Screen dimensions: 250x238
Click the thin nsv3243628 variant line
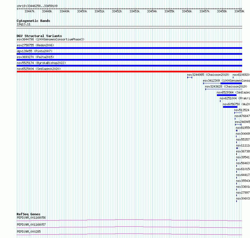coord(224,89)
